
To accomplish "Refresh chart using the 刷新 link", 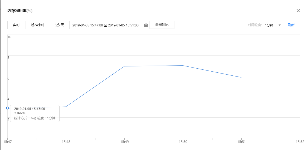I will pyautogui.click(x=291, y=25).
